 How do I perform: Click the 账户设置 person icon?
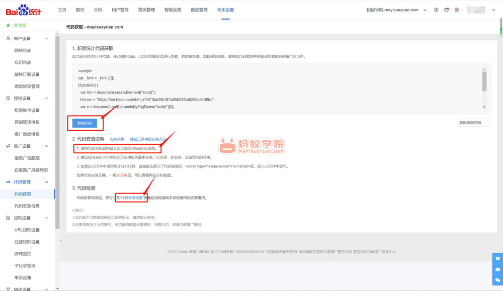(8, 39)
